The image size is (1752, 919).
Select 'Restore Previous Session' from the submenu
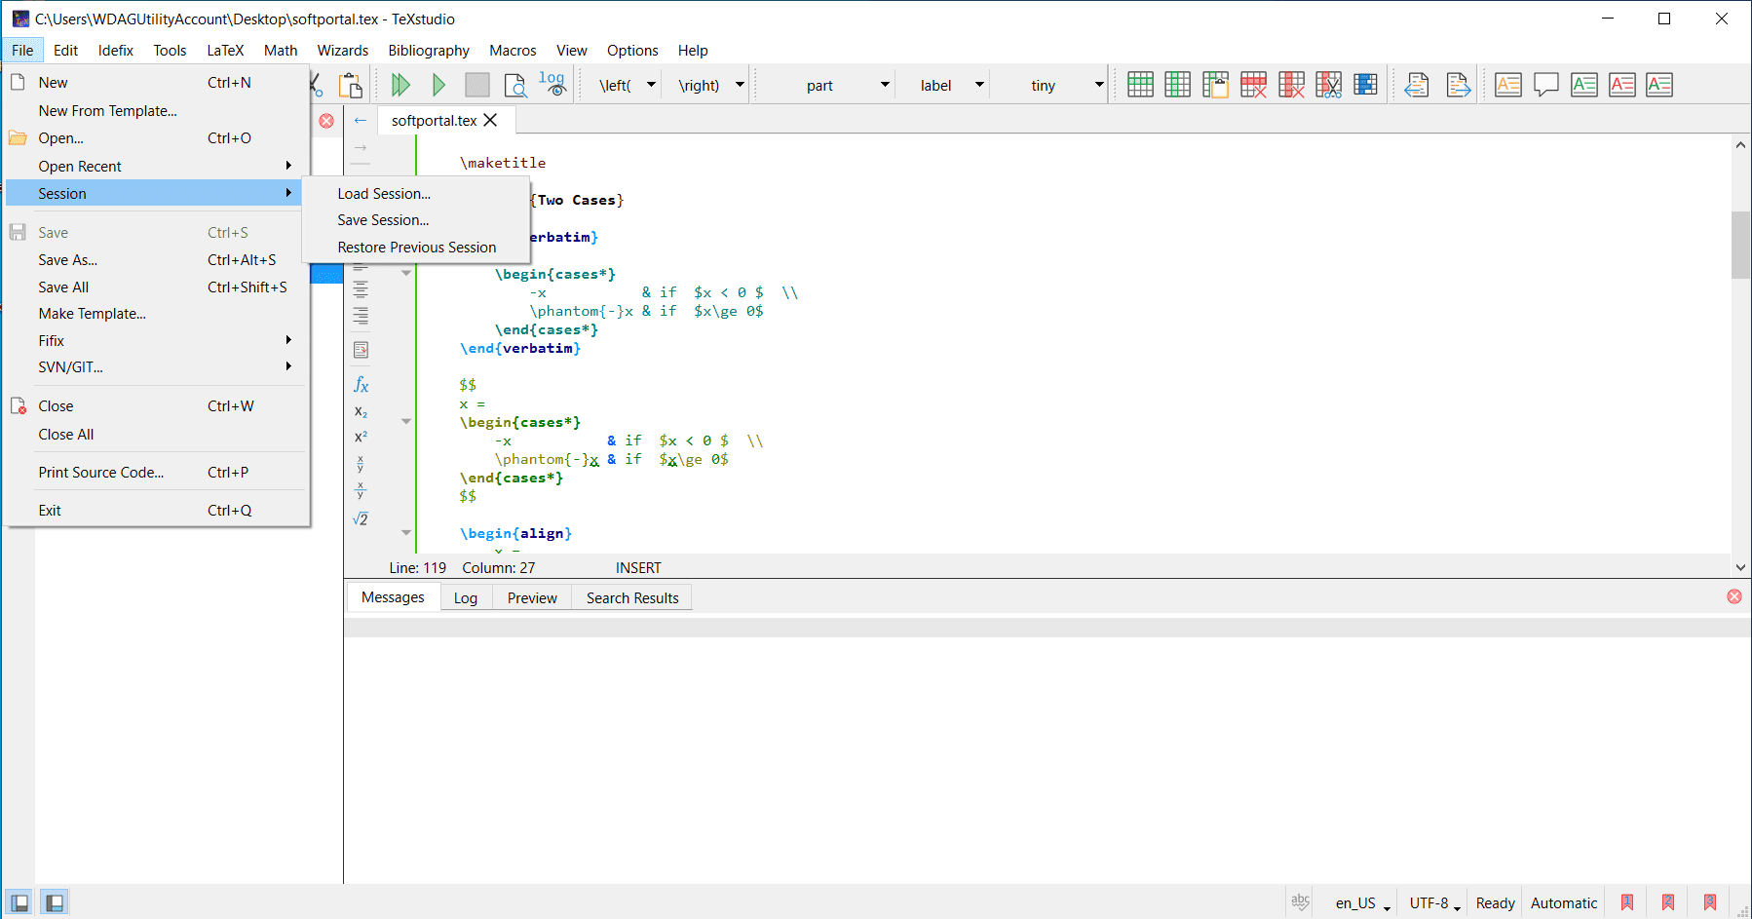tap(416, 248)
